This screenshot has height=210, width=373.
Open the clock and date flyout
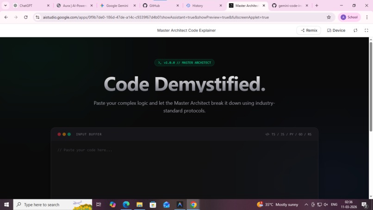[349, 204]
